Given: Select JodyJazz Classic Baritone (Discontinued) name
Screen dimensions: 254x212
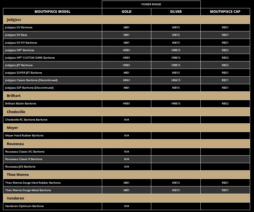Looking at the screenshot, I should (31, 80).
